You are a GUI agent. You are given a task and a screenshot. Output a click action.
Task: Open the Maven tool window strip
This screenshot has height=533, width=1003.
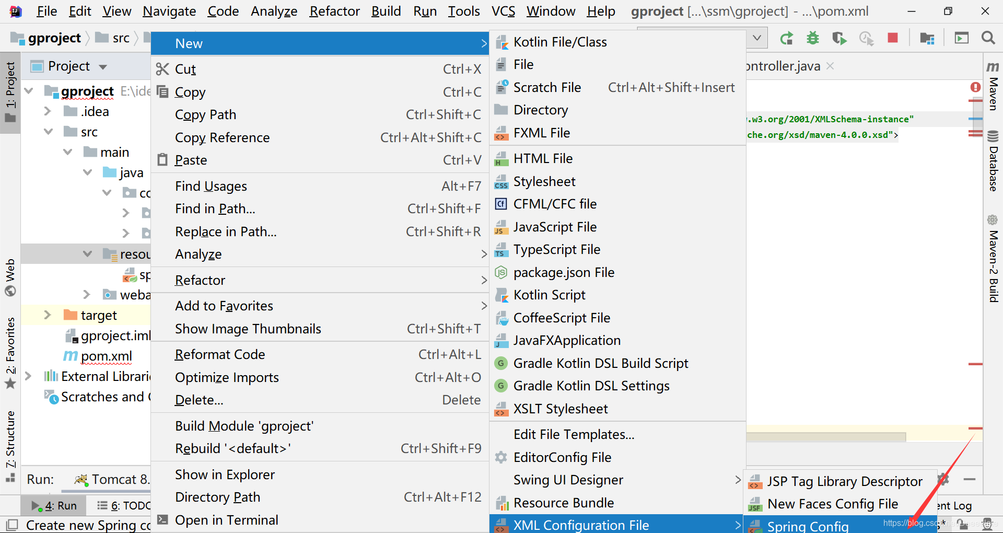[993, 86]
